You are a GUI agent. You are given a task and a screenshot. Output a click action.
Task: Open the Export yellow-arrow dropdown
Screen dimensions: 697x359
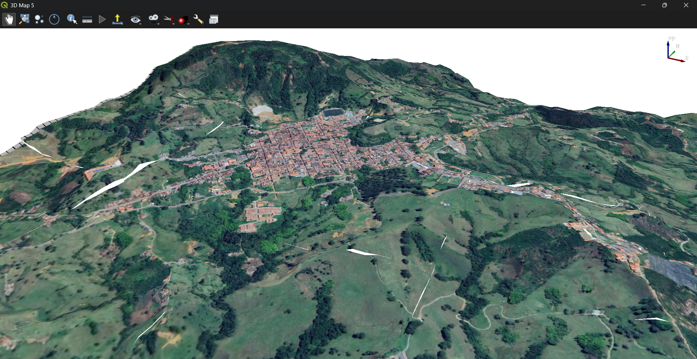(117, 19)
